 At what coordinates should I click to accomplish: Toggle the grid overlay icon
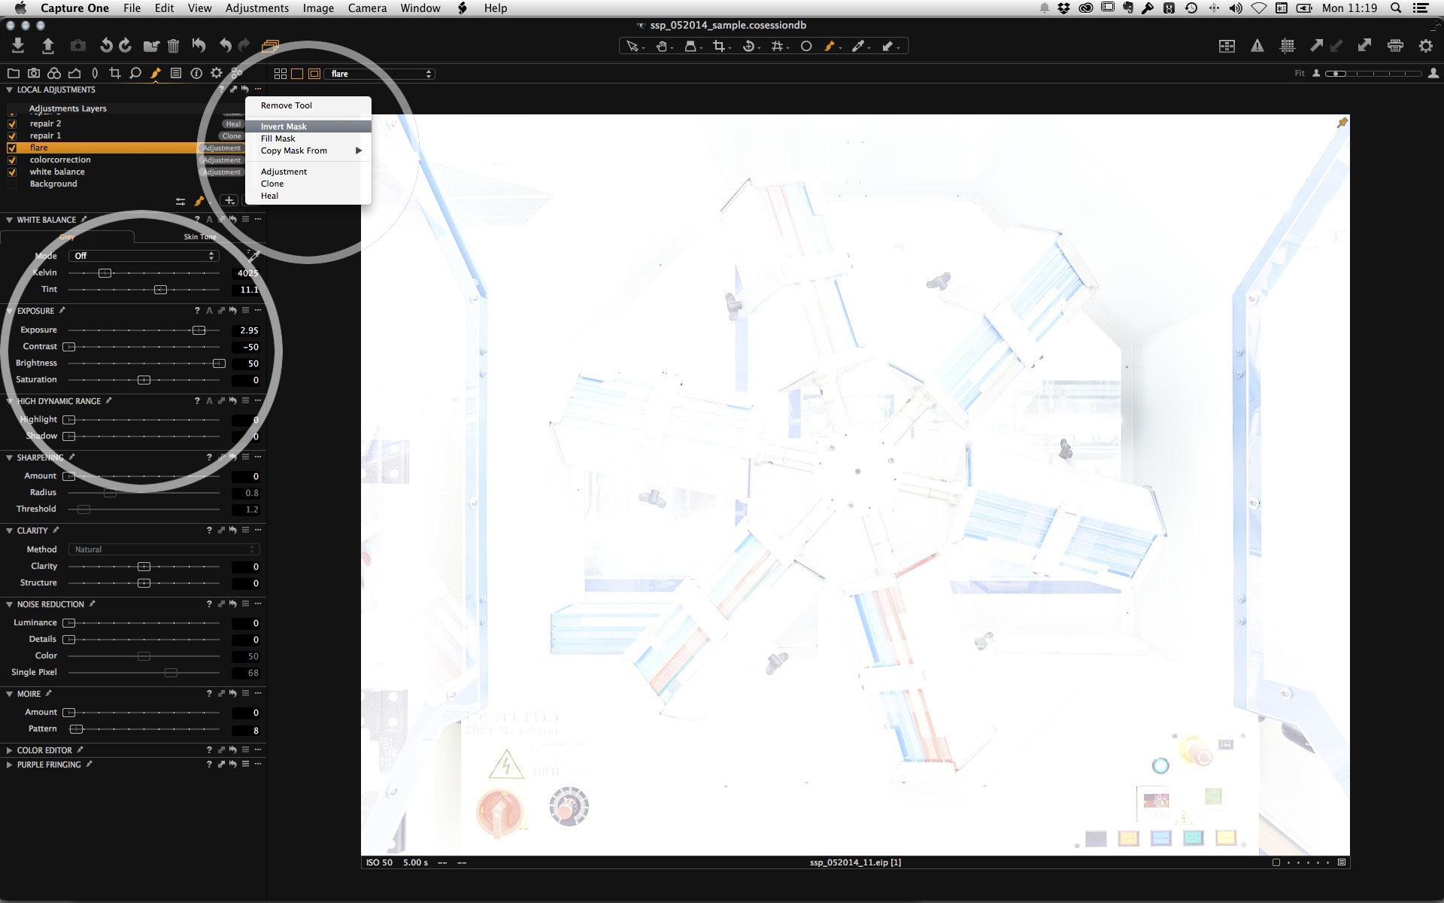(1288, 46)
